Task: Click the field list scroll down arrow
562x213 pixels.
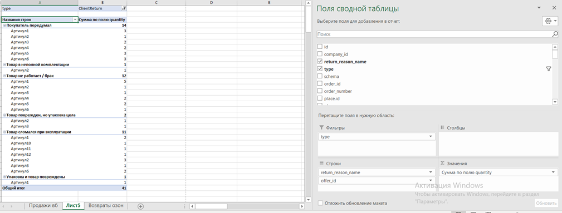Action: [x=555, y=102]
